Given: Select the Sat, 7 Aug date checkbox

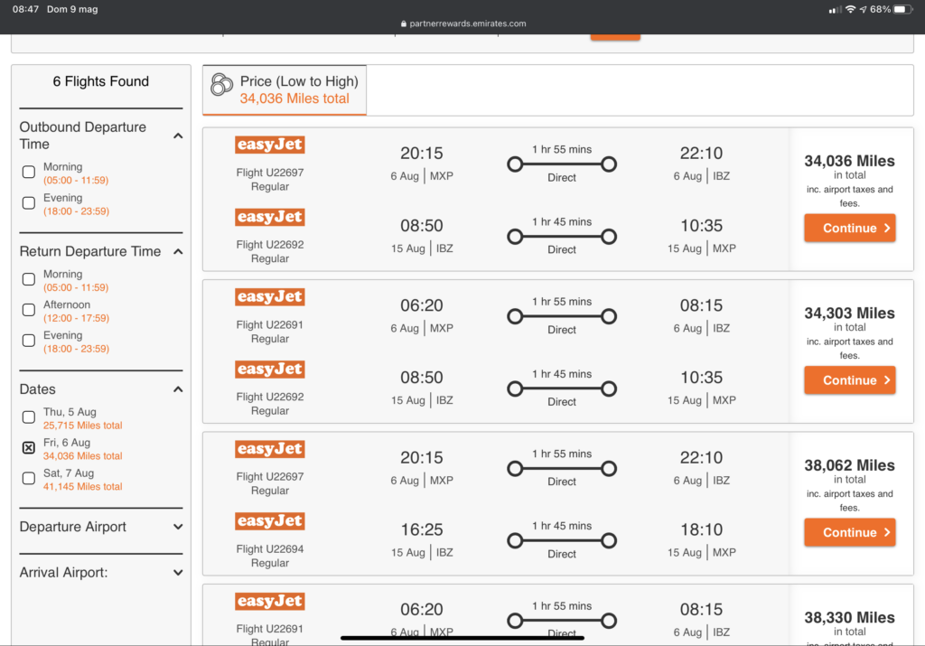Looking at the screenshot, I should click(28, 479).
